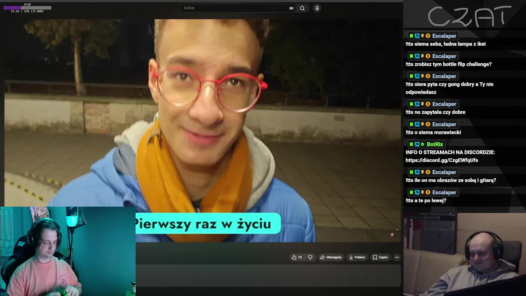Click the BotRix username in chat
Viewport: 526px width, 296px height.
(x=435, y=144)
